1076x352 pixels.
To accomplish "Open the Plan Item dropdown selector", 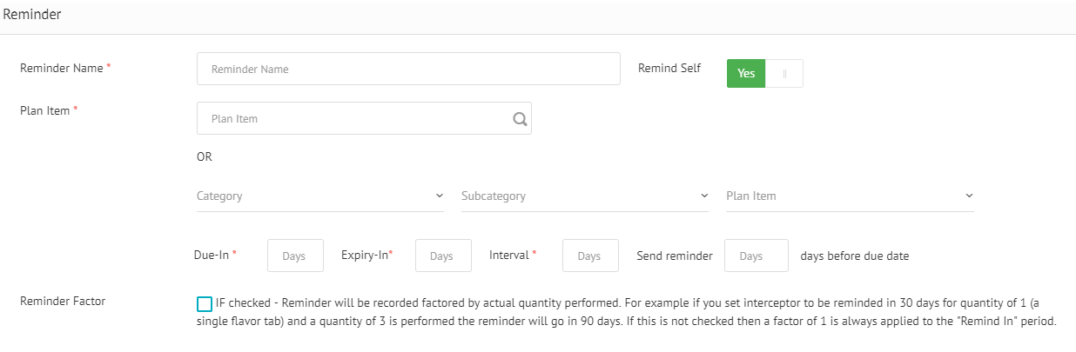I will click(x=850, y=196).
